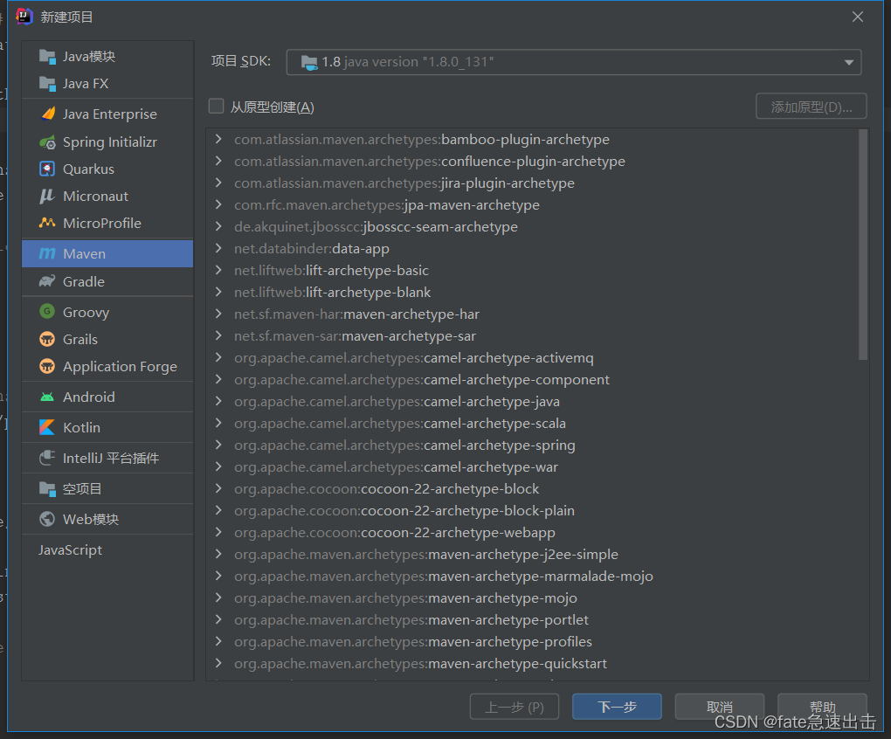The image size is (891, 739).
Task: Click the 上一步 (P) button
Action: coord(515,707)
